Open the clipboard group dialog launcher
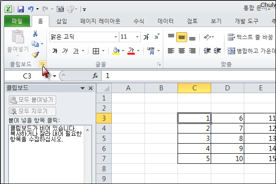The height and width of the screenshot is (184, 276). pos(42,64)
